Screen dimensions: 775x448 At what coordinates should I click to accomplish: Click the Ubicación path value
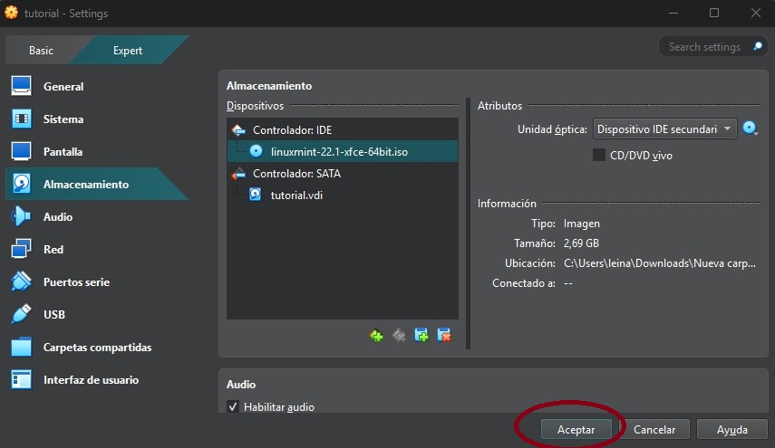(x=660, y=263)
